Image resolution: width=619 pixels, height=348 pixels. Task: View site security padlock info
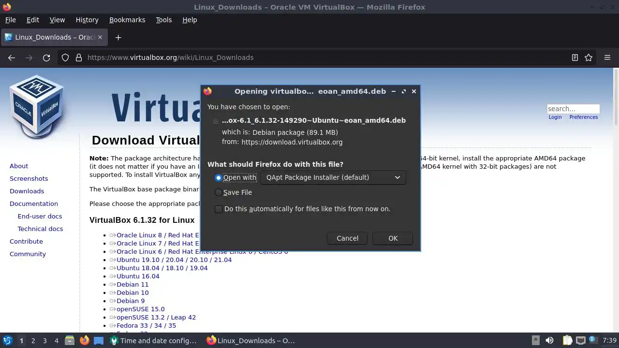pos(79,58)
